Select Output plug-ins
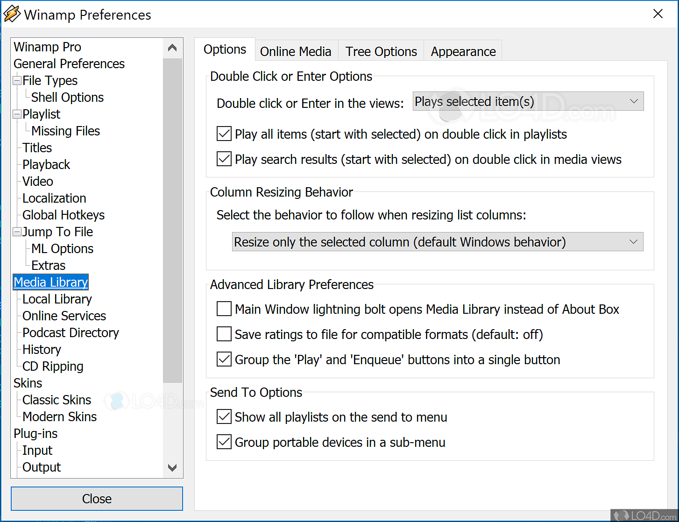Viewport: 679px width, 522px height. (x=42, y=467)
